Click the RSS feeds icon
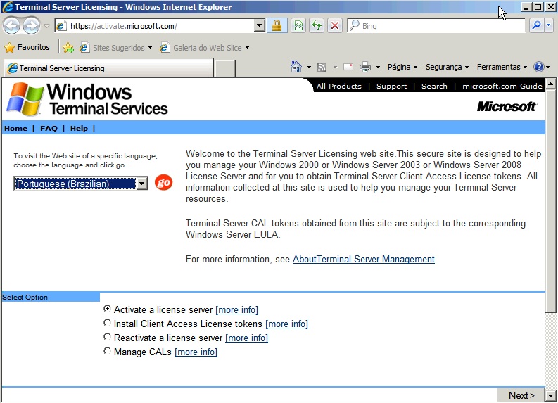Viewport: 558px width, 403px height. pyautogui.click(x=322, y=67)
